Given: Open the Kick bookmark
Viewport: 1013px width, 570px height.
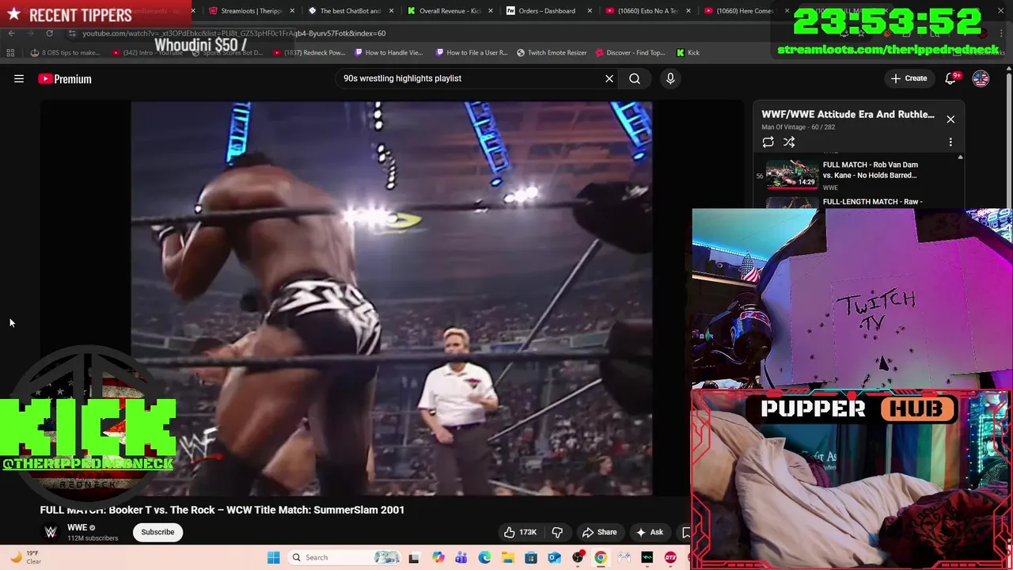Looking at the screenshot, I should click(x=688, y=53).
